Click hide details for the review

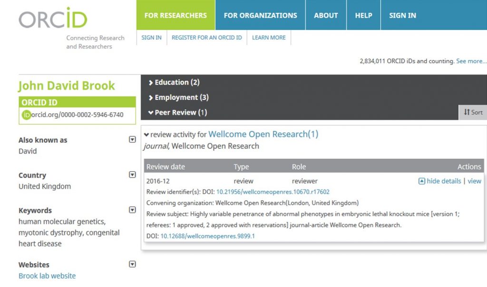440,181
